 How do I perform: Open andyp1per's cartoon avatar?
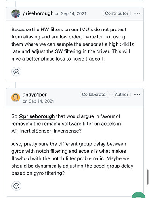[16, 98]
